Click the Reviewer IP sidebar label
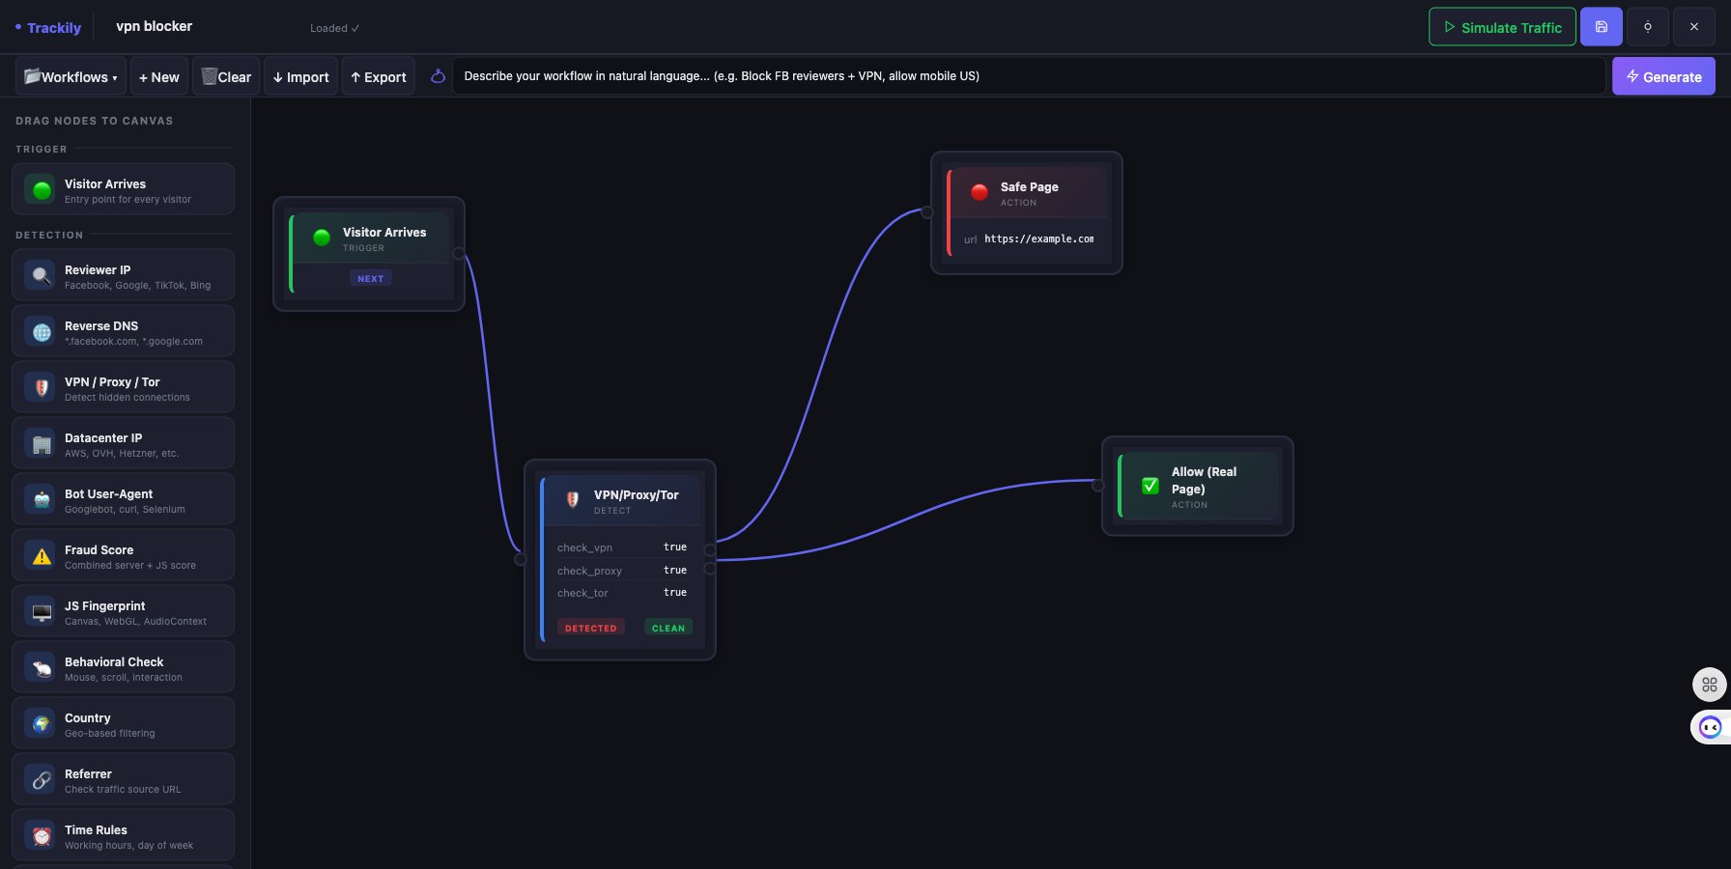This screenshot has width=1731, height=869. (98, 270)
